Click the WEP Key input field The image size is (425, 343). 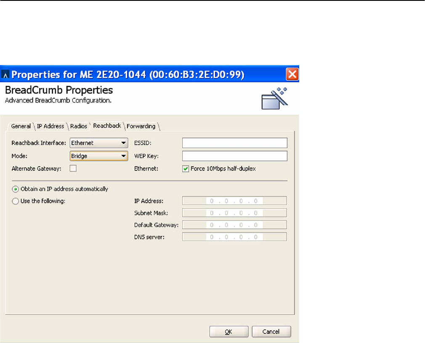pos(235,156)
